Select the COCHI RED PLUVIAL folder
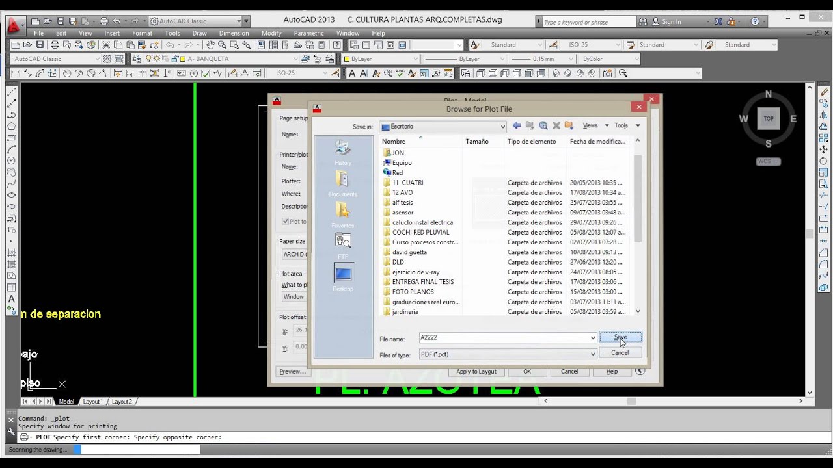The height and width of the screenshot is (468, 833). tap(421, 232)
